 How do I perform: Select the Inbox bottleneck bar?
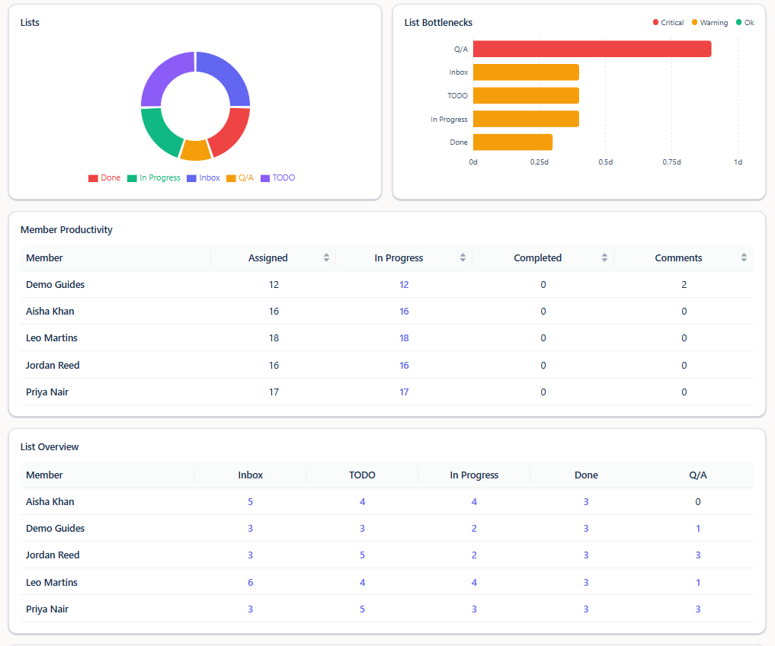[526, 72]
